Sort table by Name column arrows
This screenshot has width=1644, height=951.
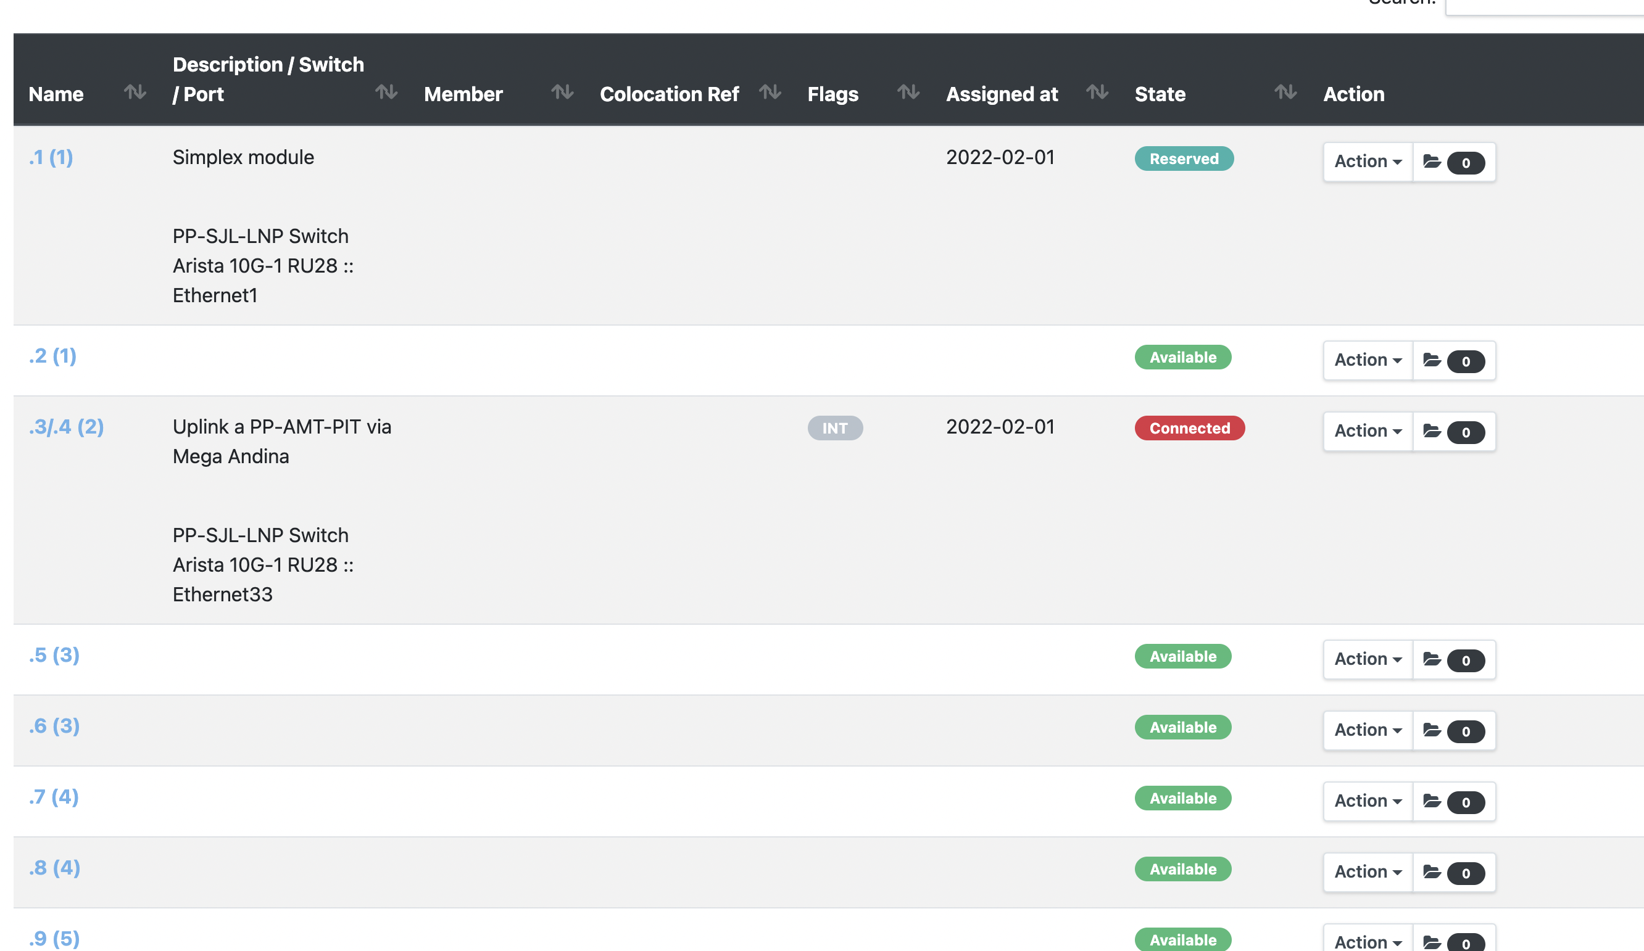(x=135, y=92)
